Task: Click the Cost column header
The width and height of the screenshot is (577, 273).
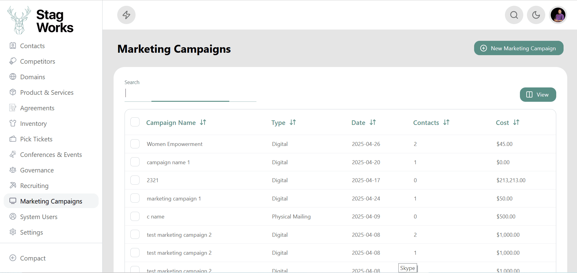Action: tap(503, 123)
